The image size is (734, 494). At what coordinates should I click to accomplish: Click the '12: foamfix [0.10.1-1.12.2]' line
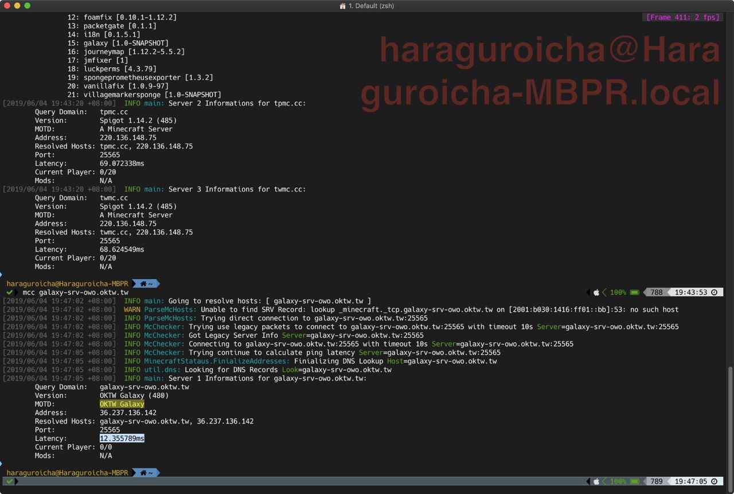pos(122,17)
